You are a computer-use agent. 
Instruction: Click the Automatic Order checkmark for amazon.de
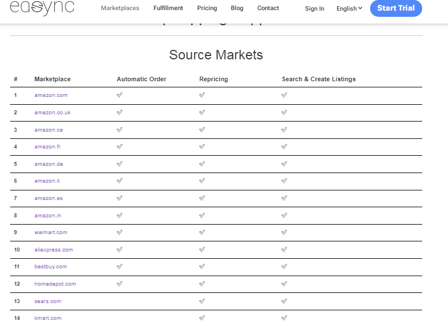[120, 164]
